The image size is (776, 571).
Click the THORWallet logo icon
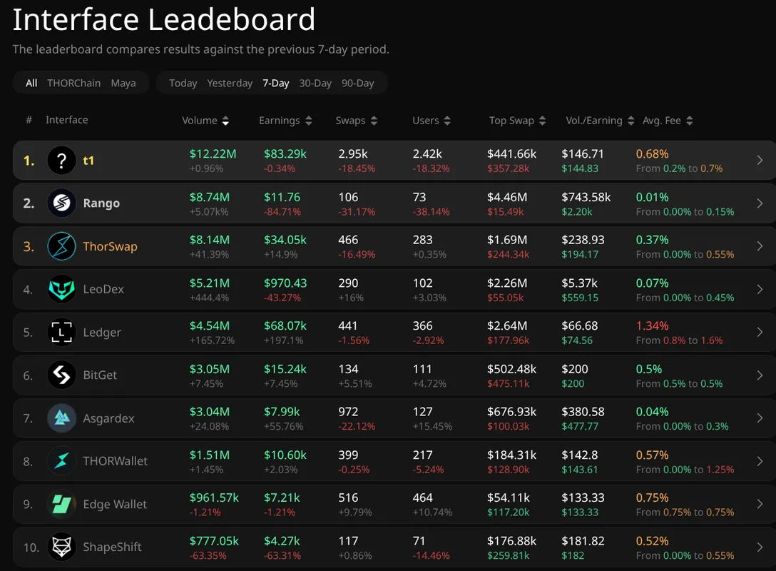click(x=61, y=461)
